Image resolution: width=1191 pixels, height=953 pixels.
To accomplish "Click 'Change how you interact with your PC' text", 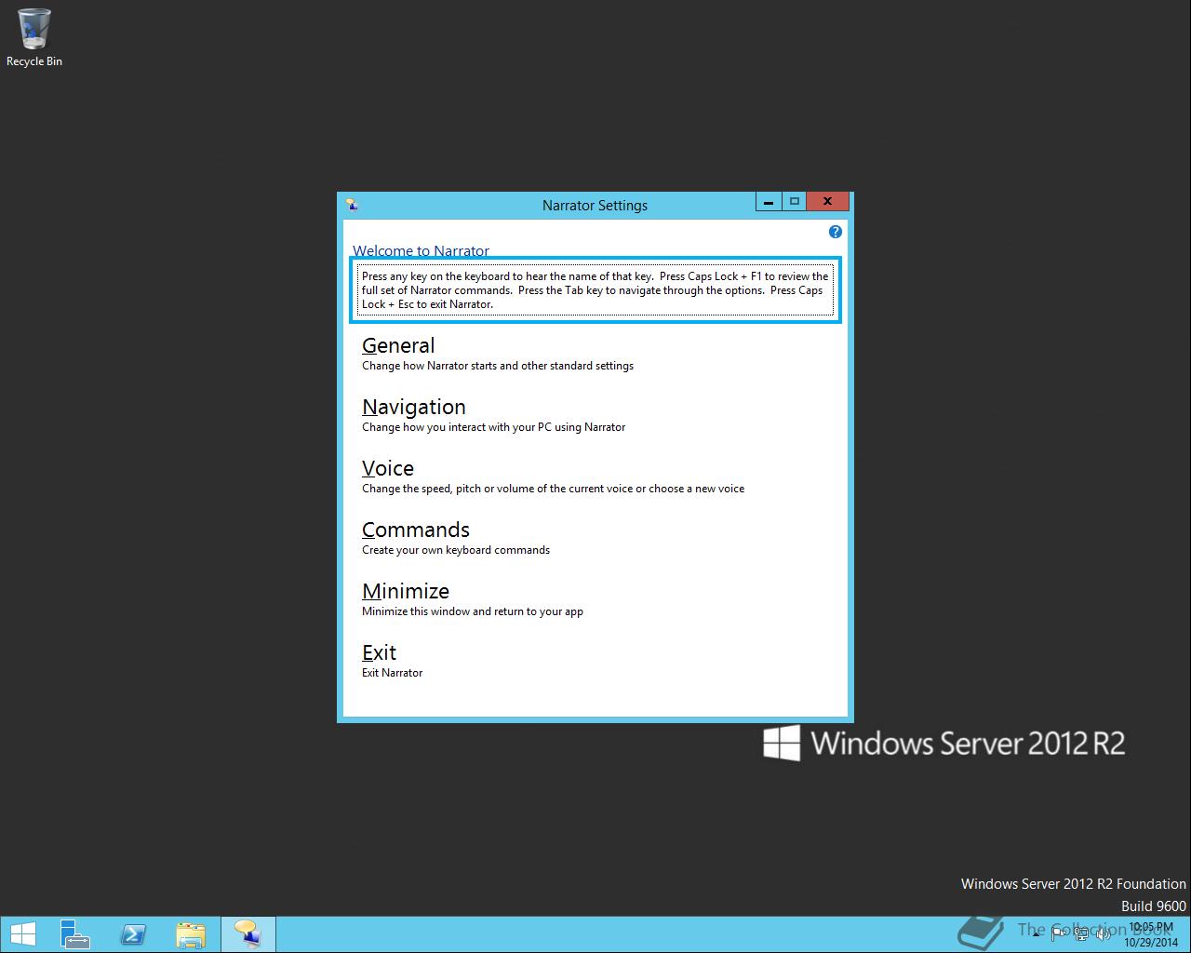I will point(493,427).
